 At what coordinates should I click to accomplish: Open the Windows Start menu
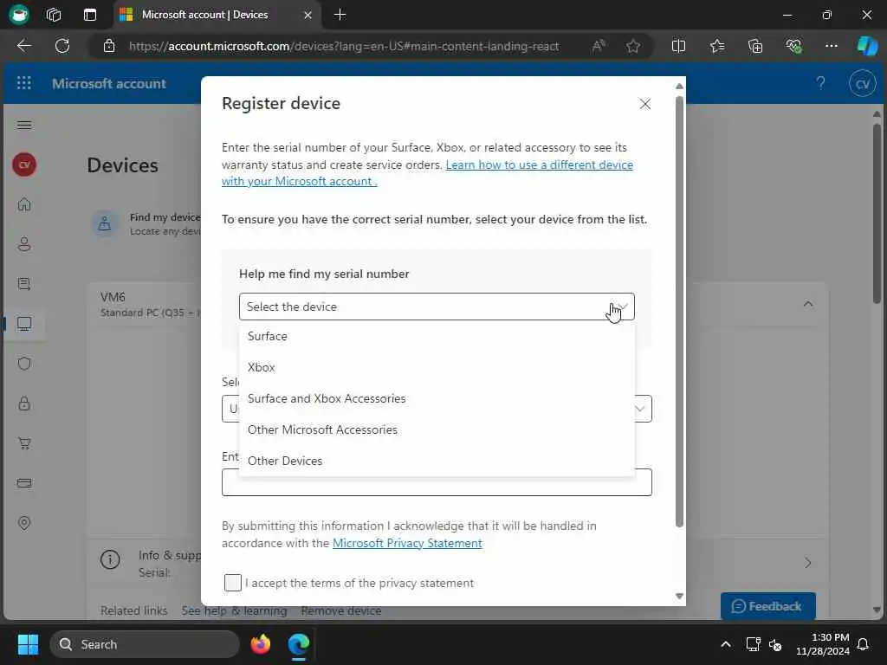tap(28, 644)
